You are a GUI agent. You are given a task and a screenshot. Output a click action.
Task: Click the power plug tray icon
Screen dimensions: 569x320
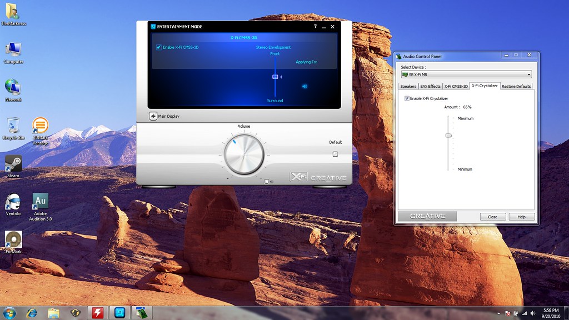pos(516,313)
